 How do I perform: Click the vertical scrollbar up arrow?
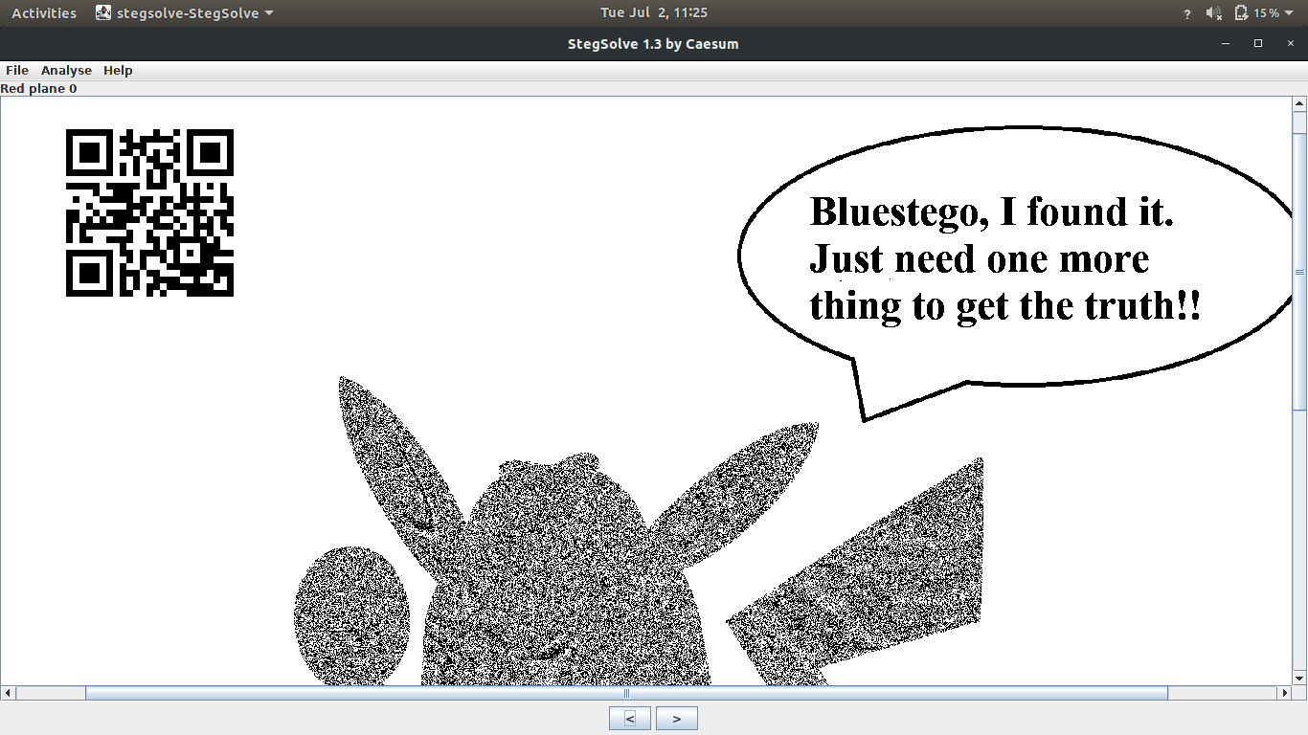click(1299, 103)
